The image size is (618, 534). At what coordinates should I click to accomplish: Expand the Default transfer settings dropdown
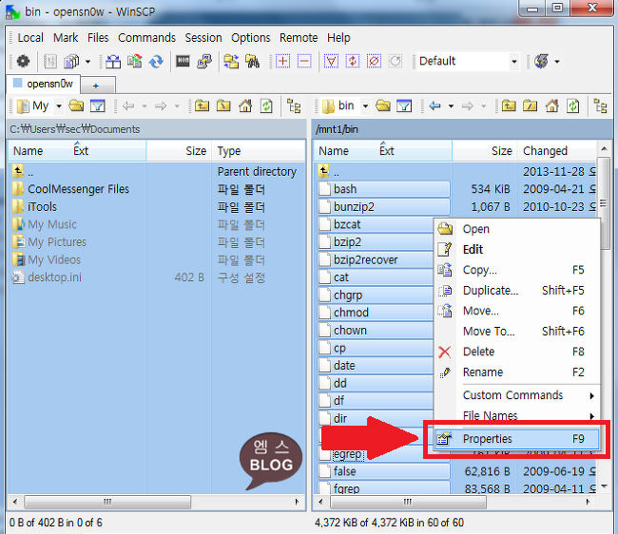click(514, 62)
